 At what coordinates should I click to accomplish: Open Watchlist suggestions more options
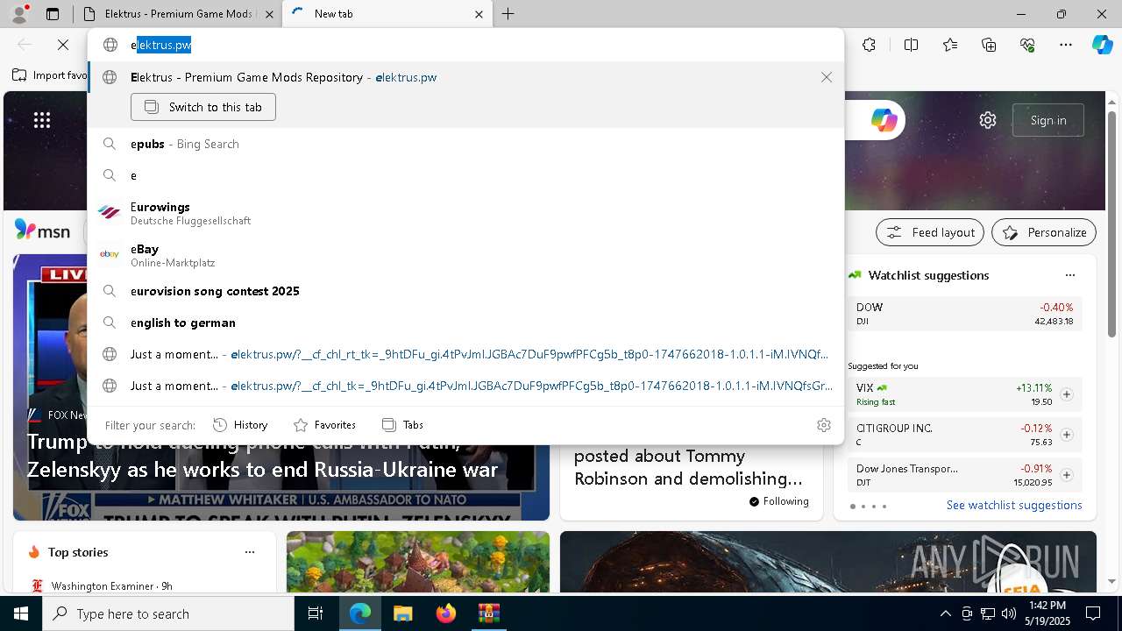point(1069,275)
